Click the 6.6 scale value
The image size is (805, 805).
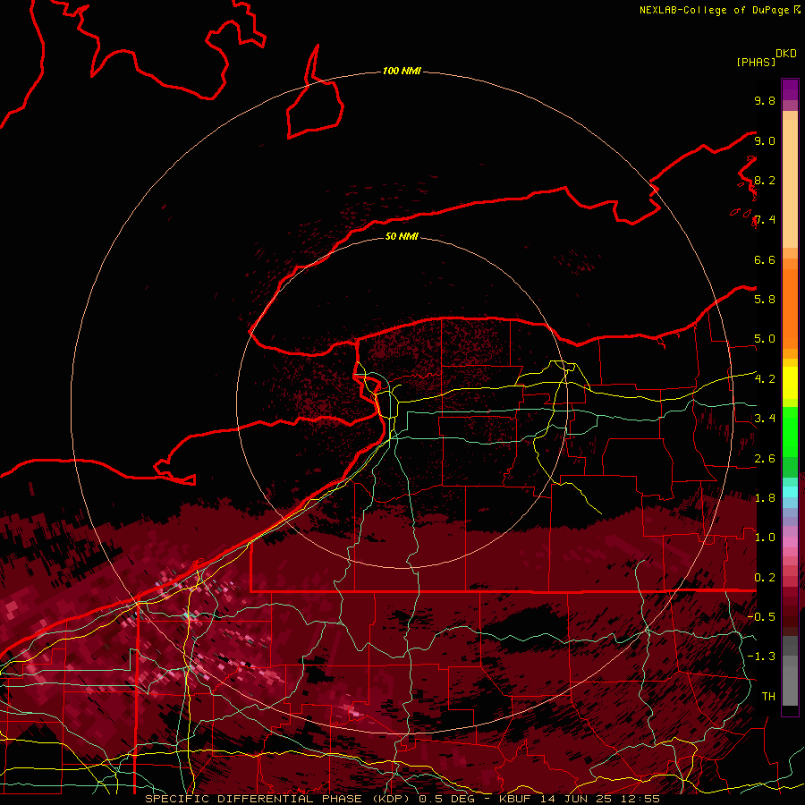(x=765, y=259)
